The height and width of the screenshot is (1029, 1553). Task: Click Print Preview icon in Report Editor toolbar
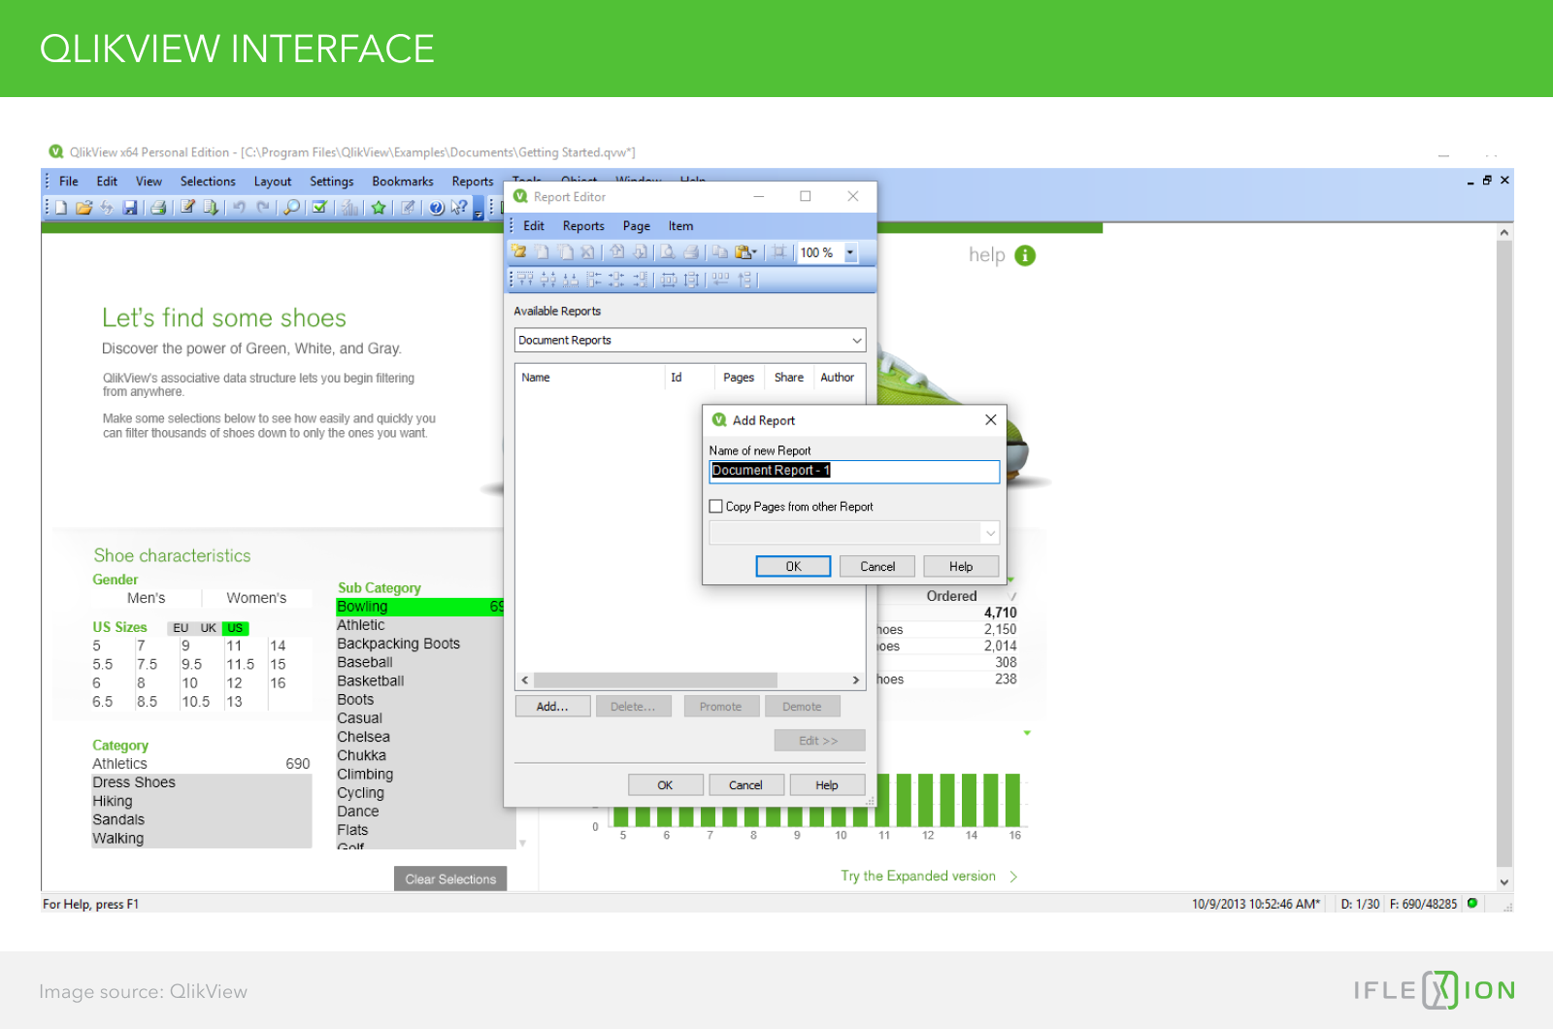pos(668,251)
